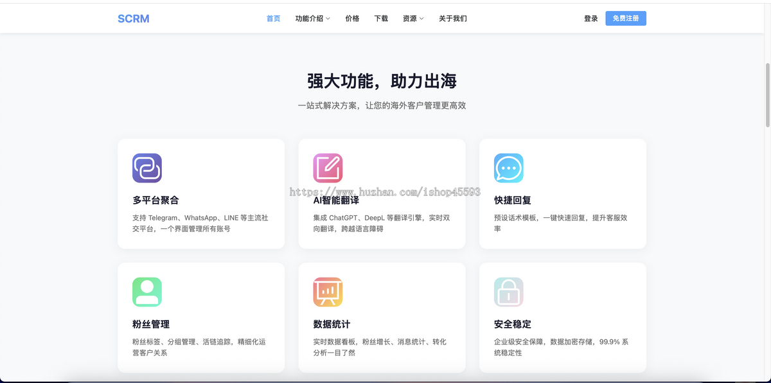Click the fan management person icon

[147, 292]
